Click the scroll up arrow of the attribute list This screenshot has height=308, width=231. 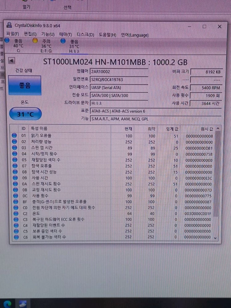pos(218,129)
